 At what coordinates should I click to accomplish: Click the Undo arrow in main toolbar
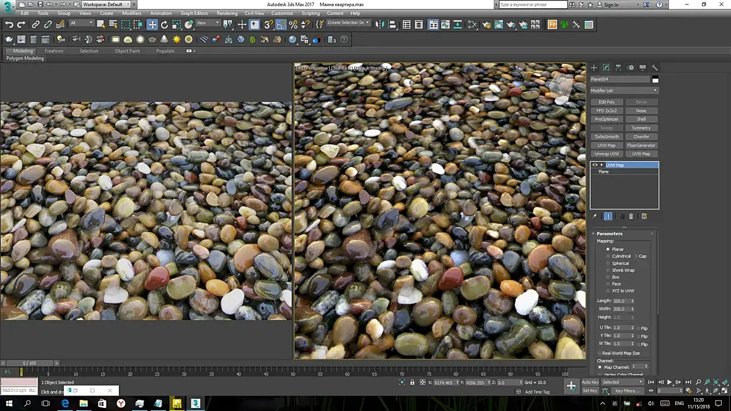9,25
